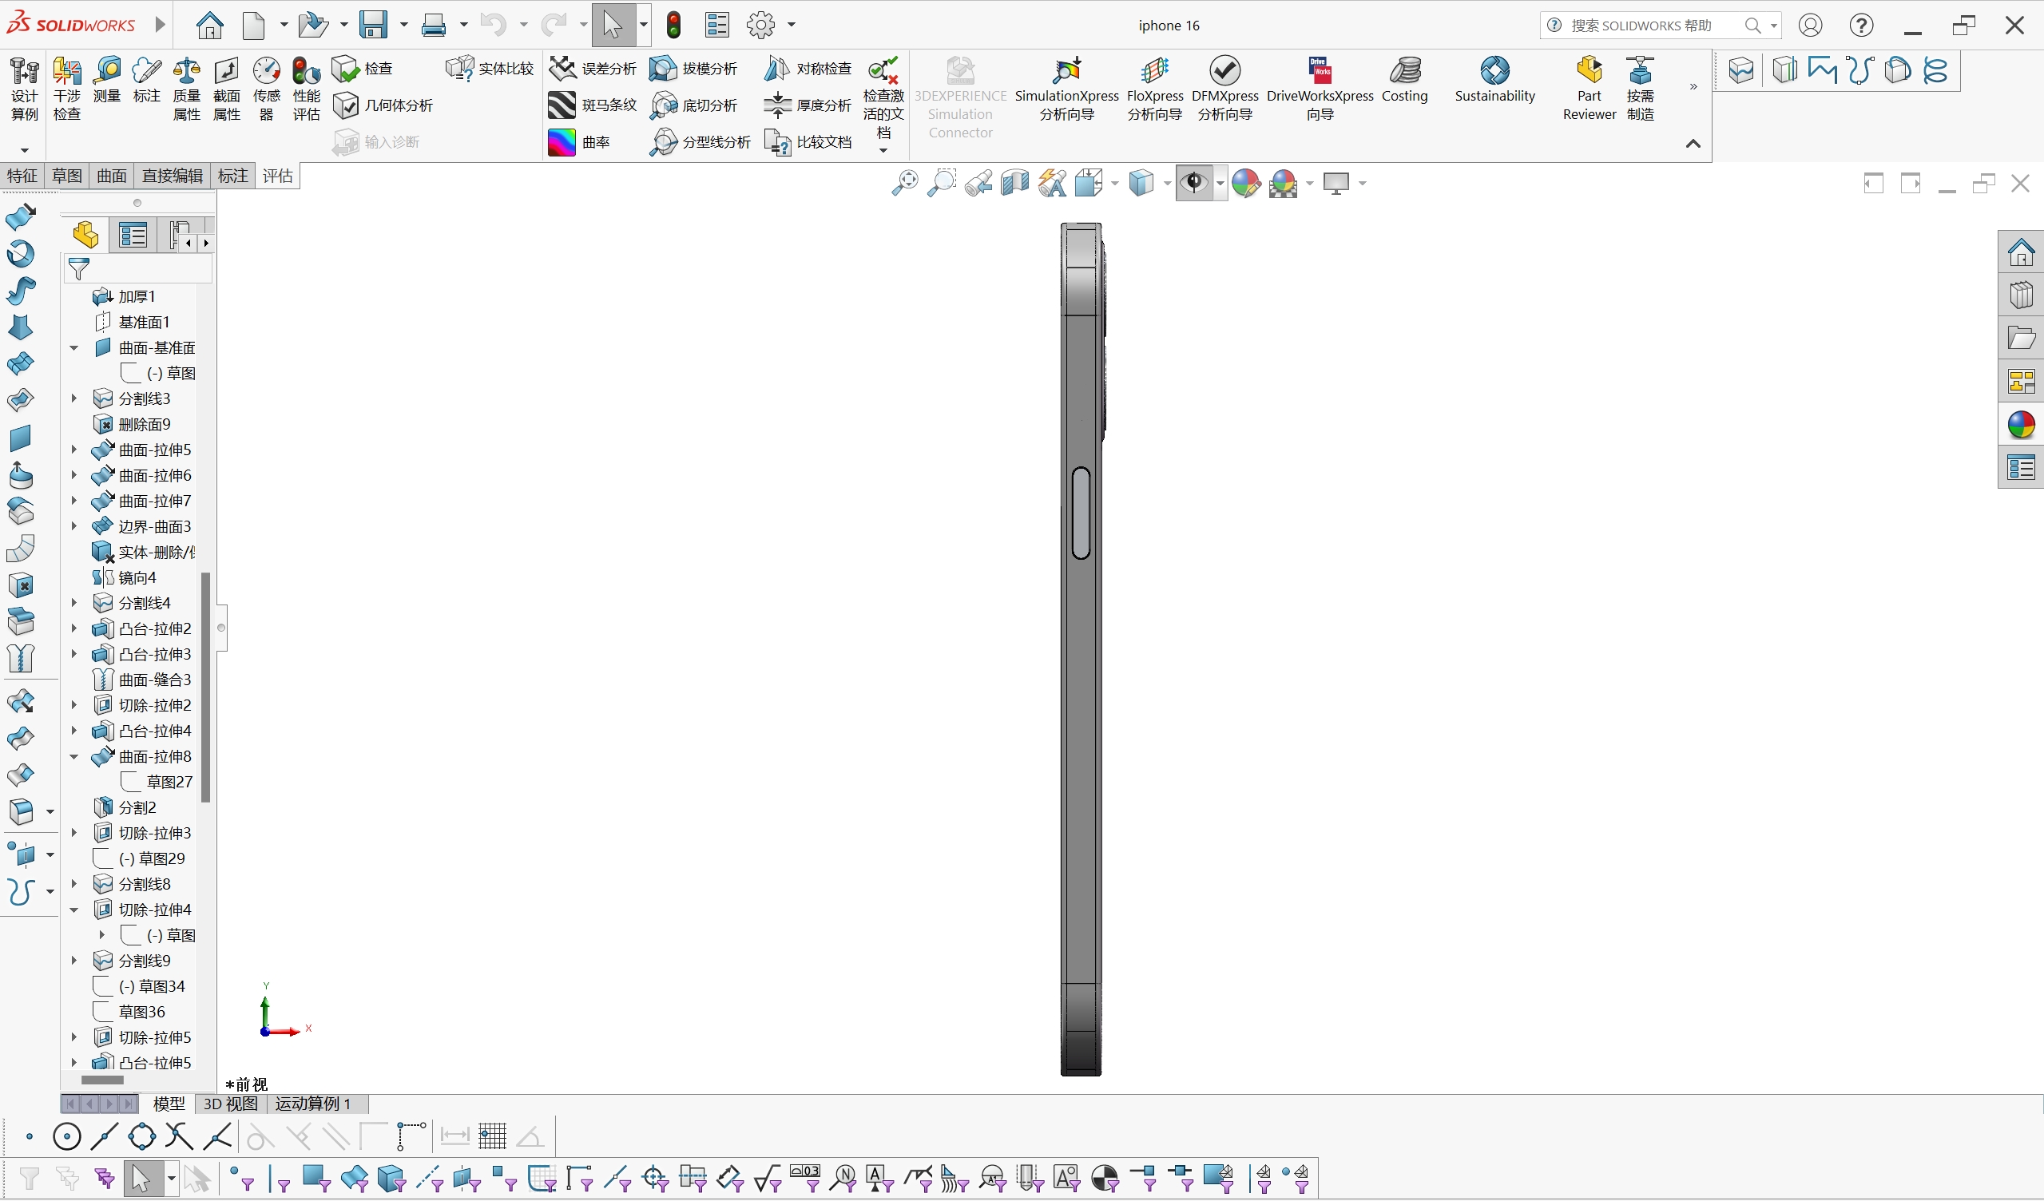2044x1201 pixels.
Task: Toggle the Hide/Show Items eye button
Action: pos(1193,184)
